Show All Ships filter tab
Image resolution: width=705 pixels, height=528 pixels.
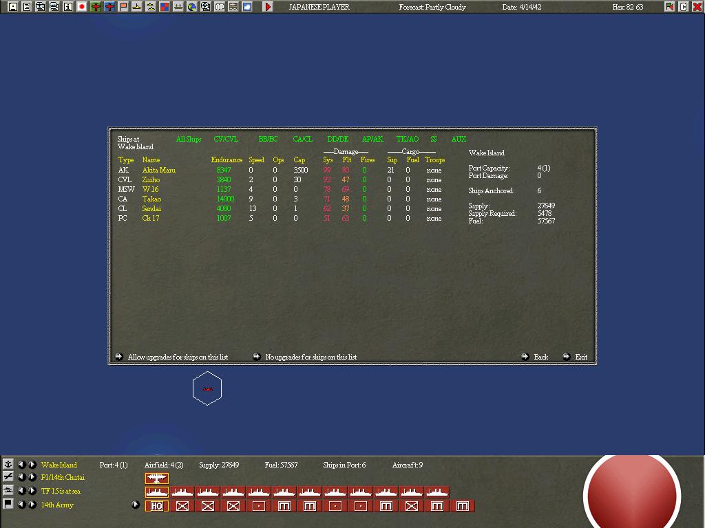tap(189, 139)
